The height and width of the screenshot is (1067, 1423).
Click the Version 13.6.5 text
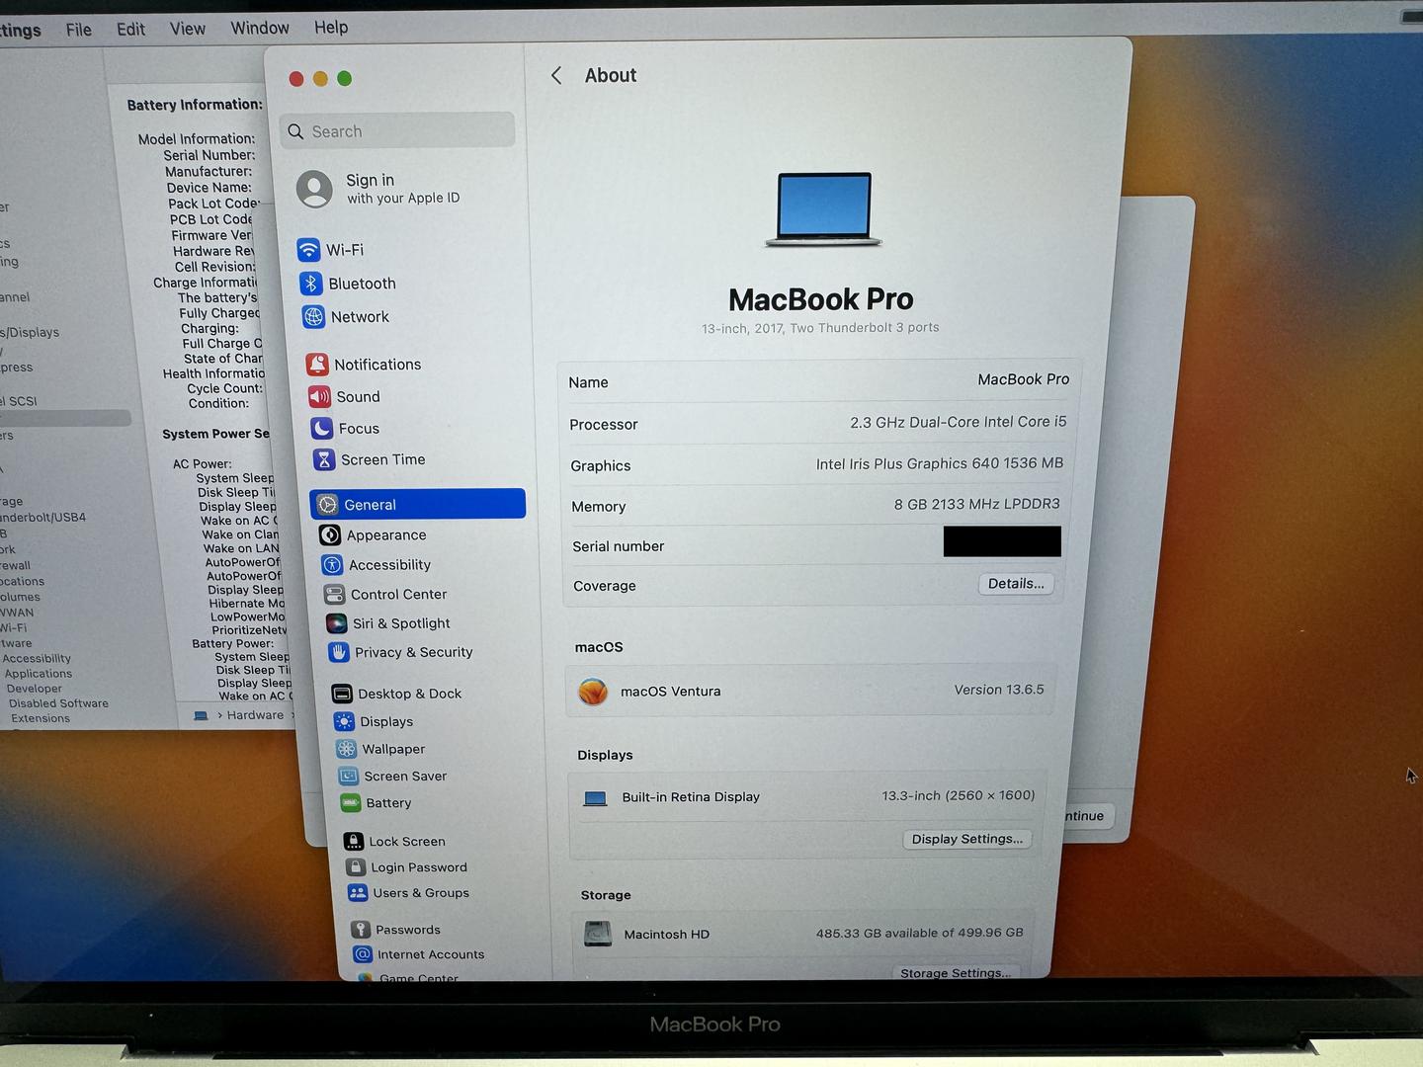coord(999,690)
